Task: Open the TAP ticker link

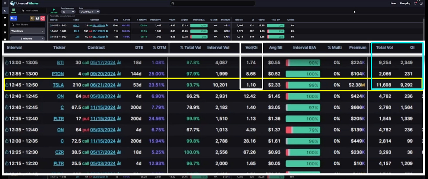Action: pyautogui.click(x=77, y=37)
